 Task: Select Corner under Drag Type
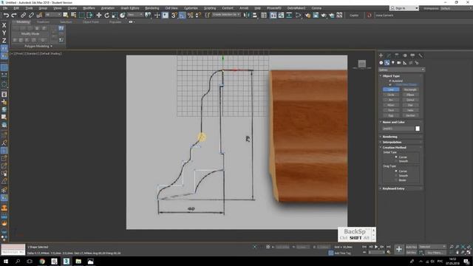point(396,171)
